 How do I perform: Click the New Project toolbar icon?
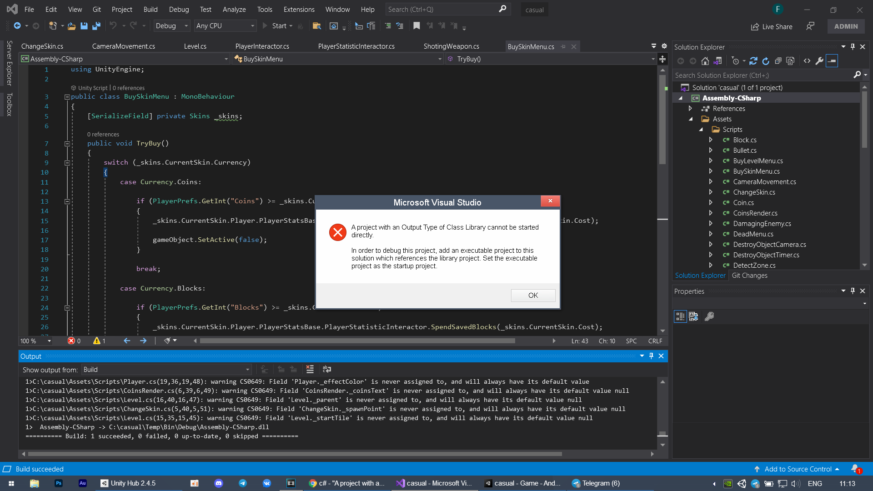[x=53, y=26]
